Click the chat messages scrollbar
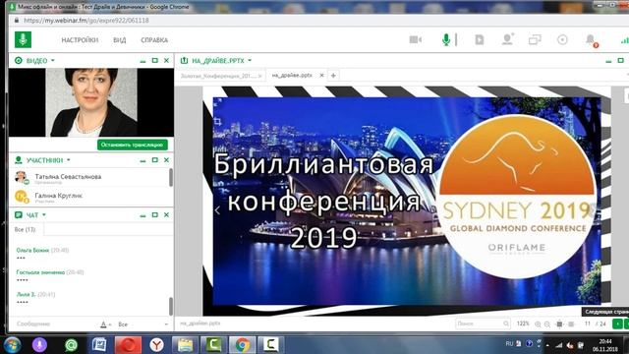This screenshot has height=354, width=629. pos(171,306)
